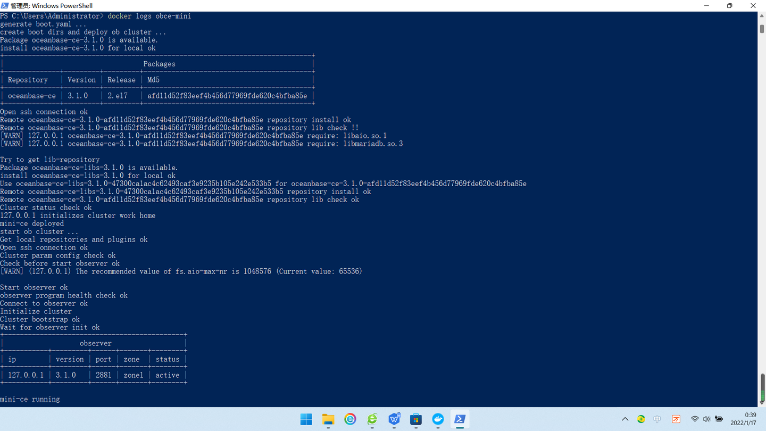Open the Windows Start menu

click(306, 419)
